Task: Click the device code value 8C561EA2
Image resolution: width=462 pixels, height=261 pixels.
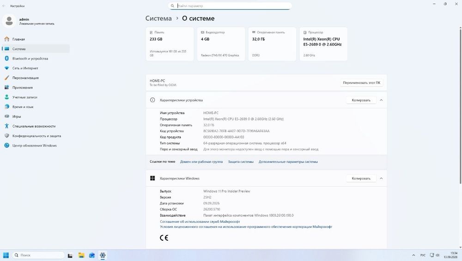Action: (236, 131)
